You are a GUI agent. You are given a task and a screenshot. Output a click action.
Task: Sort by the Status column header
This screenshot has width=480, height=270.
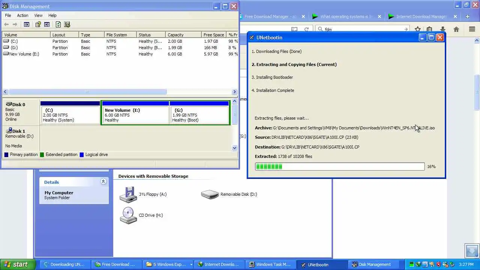(x=151, y=35)
